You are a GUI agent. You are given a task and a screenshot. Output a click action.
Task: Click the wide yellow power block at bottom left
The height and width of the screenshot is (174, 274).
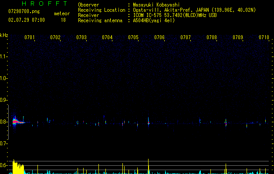click(18, 167)
